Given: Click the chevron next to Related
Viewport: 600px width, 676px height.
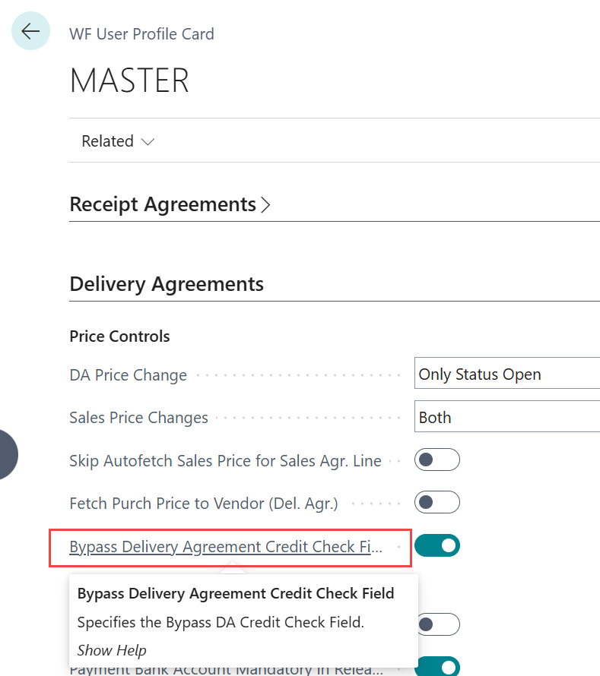Looking at the screenshot, I should click(148, 142).
